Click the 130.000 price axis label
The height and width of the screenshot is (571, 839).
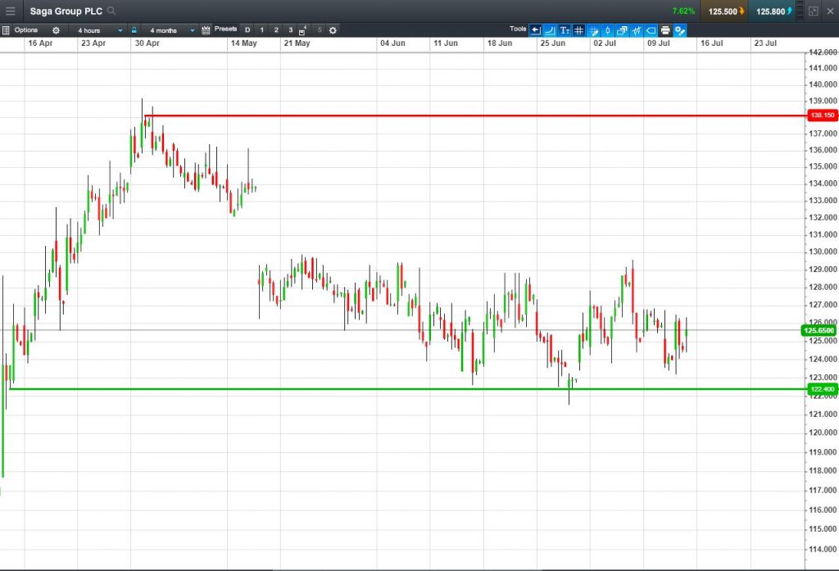tap(823, 252)
